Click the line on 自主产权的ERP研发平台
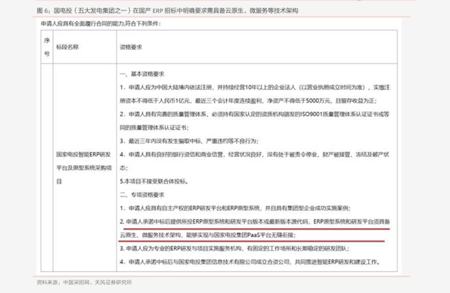This screenshot has height=293, width=450. 235,208
